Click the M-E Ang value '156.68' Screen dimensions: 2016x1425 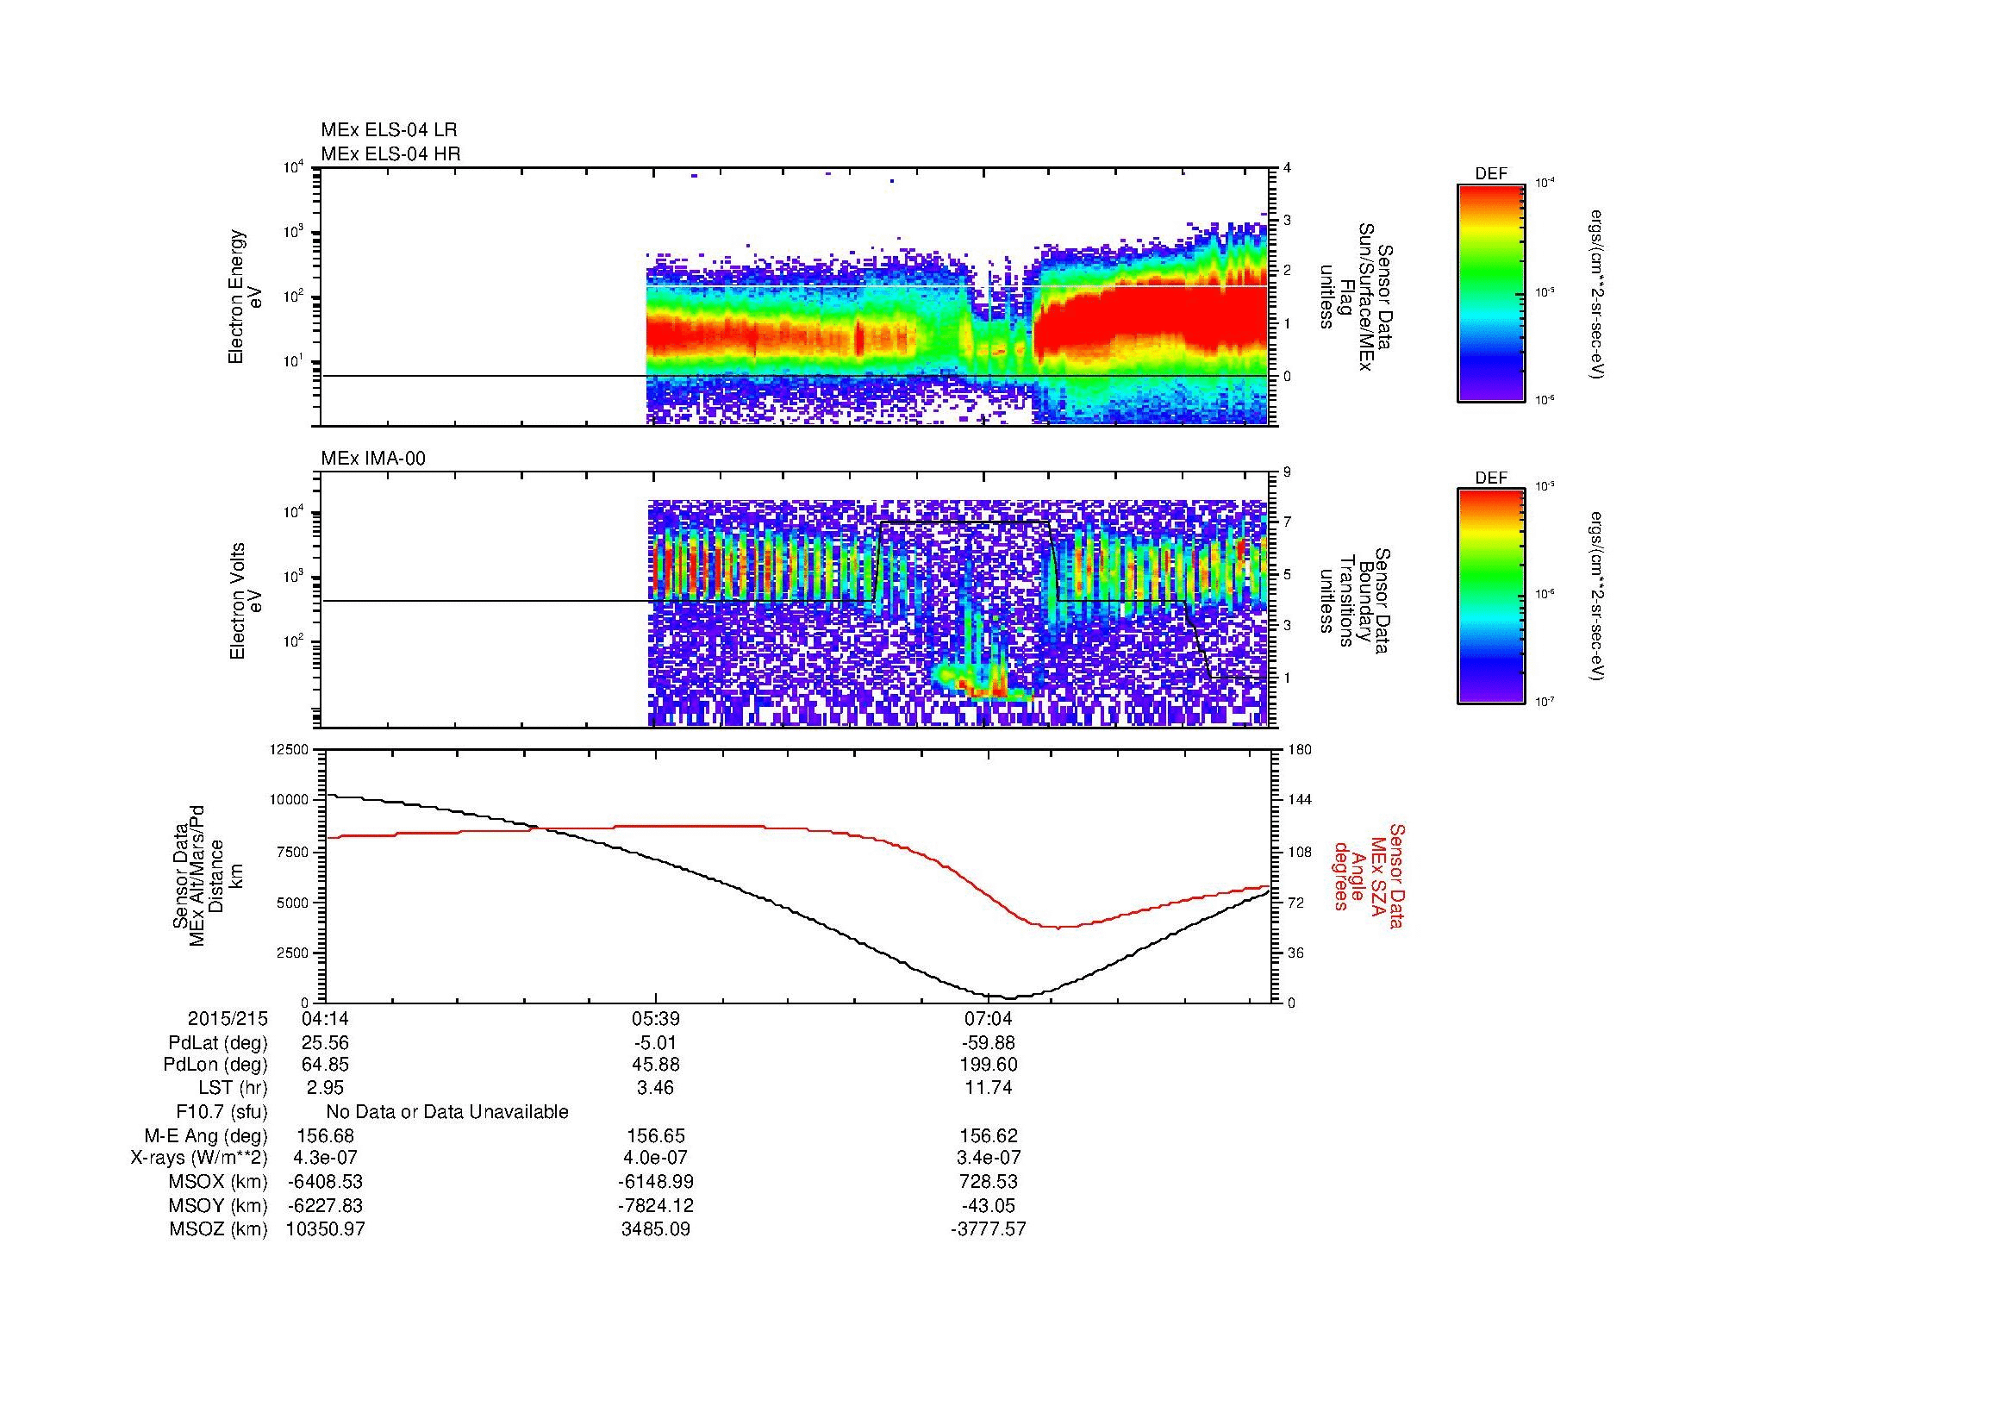pos(325,1136)
